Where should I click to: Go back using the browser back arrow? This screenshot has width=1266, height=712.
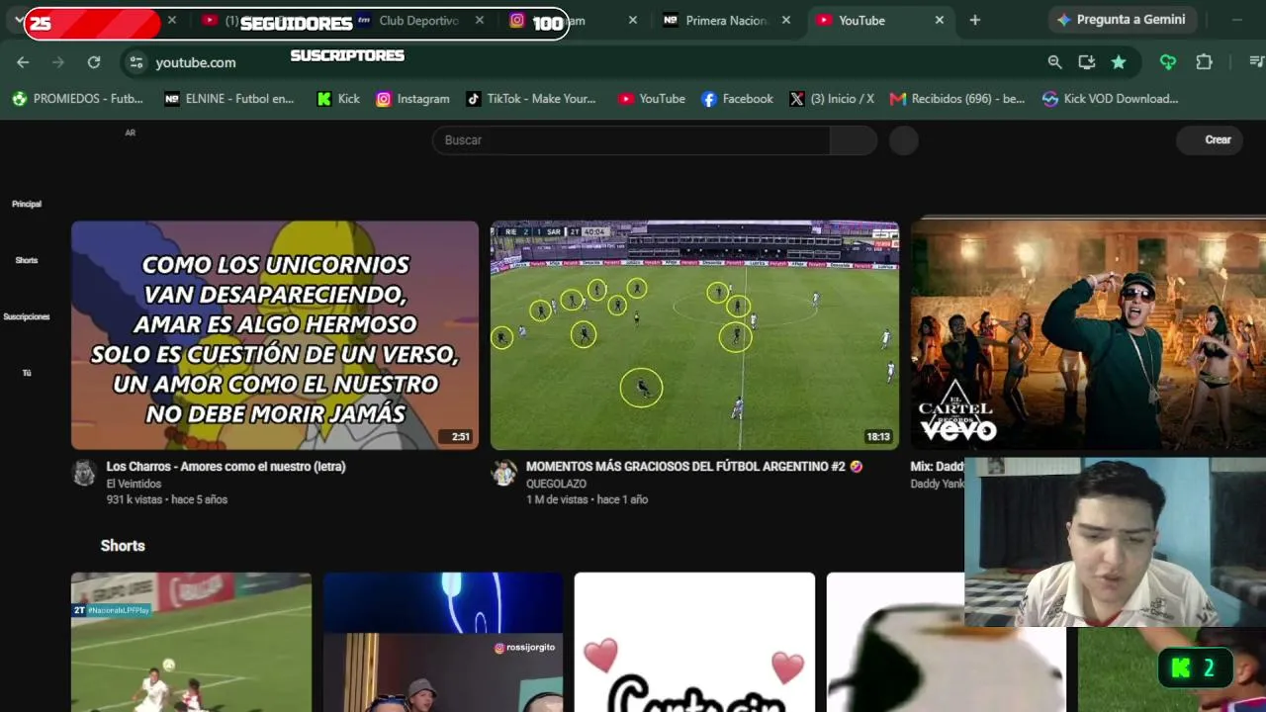tap(23, 62)
